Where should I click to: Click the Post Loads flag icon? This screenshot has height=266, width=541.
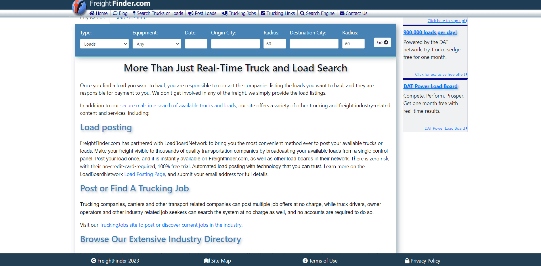pos(190,13)
